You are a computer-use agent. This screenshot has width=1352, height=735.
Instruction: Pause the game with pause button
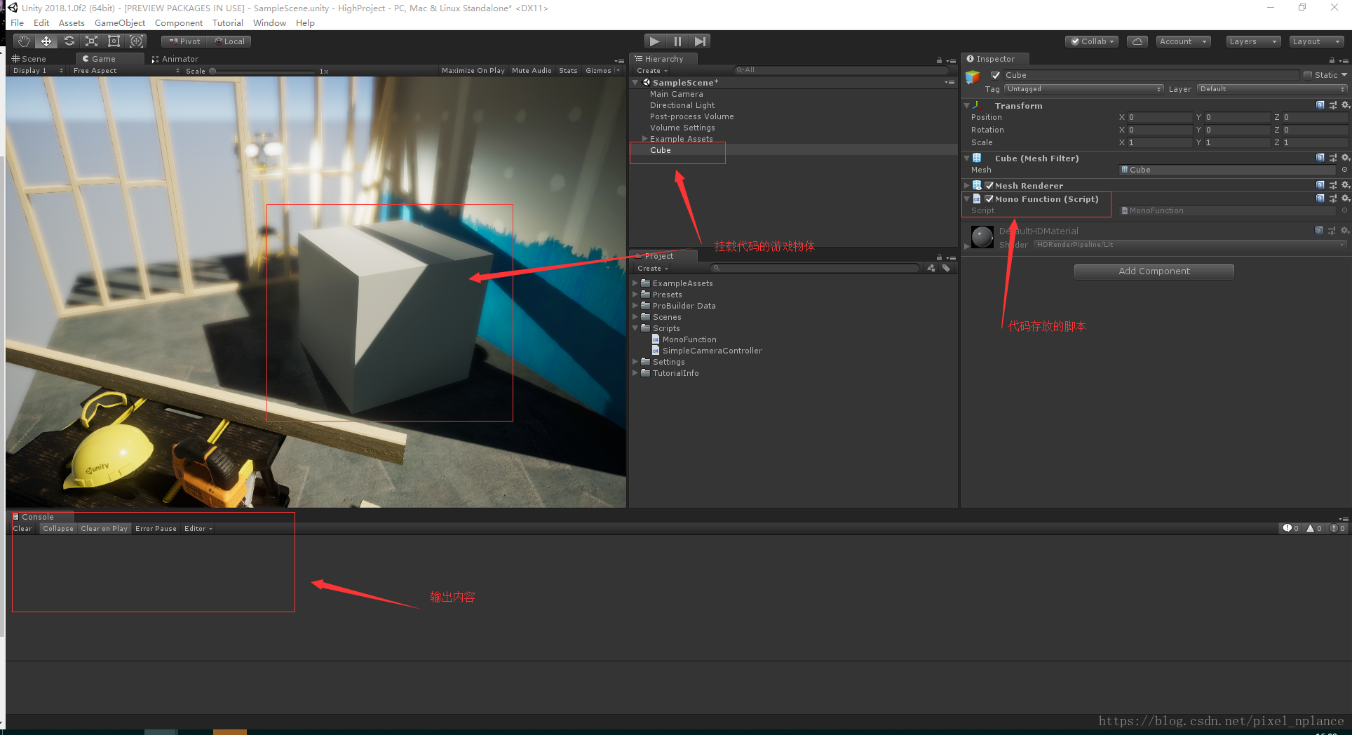pyautogui.click(x=677, y=41)
